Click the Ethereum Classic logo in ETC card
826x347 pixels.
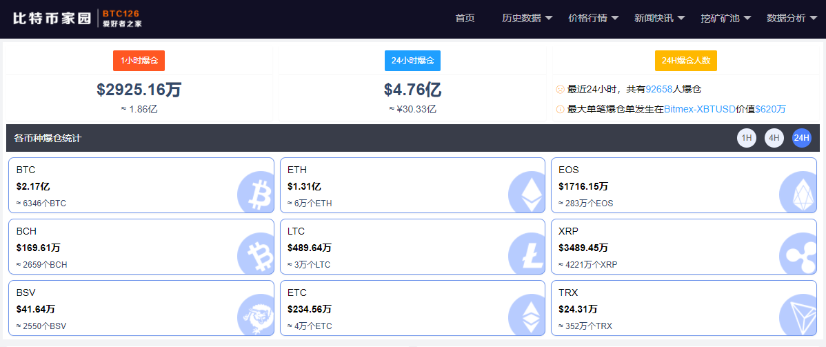coord(527,315)
